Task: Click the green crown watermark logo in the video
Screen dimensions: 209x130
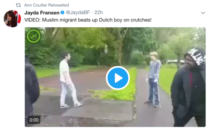Action: tap(34, 36)
